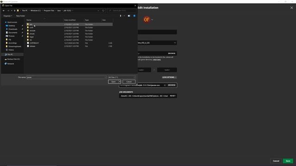The image size is (296, 166).
Task: Open Network in the sidebar
Action: [11, 64]
